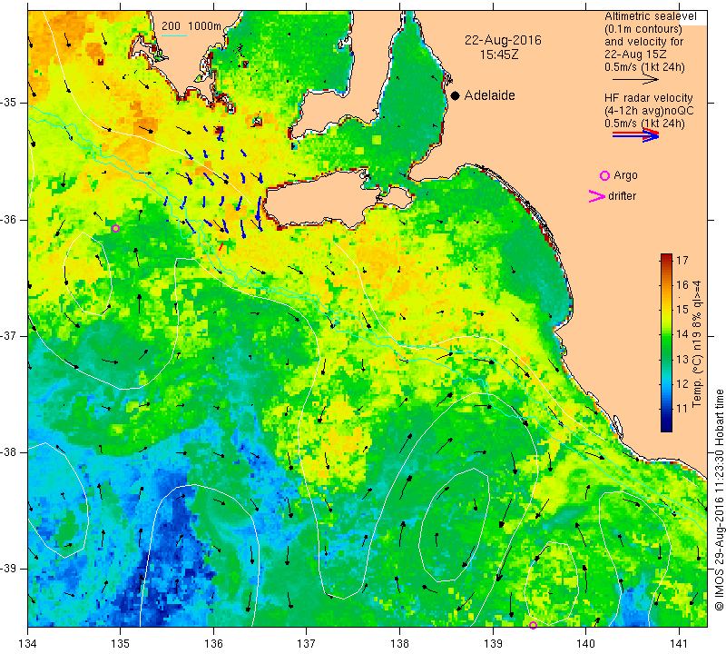
Task: Click Argo float marker at bottom edge
Action: point(533,625)
